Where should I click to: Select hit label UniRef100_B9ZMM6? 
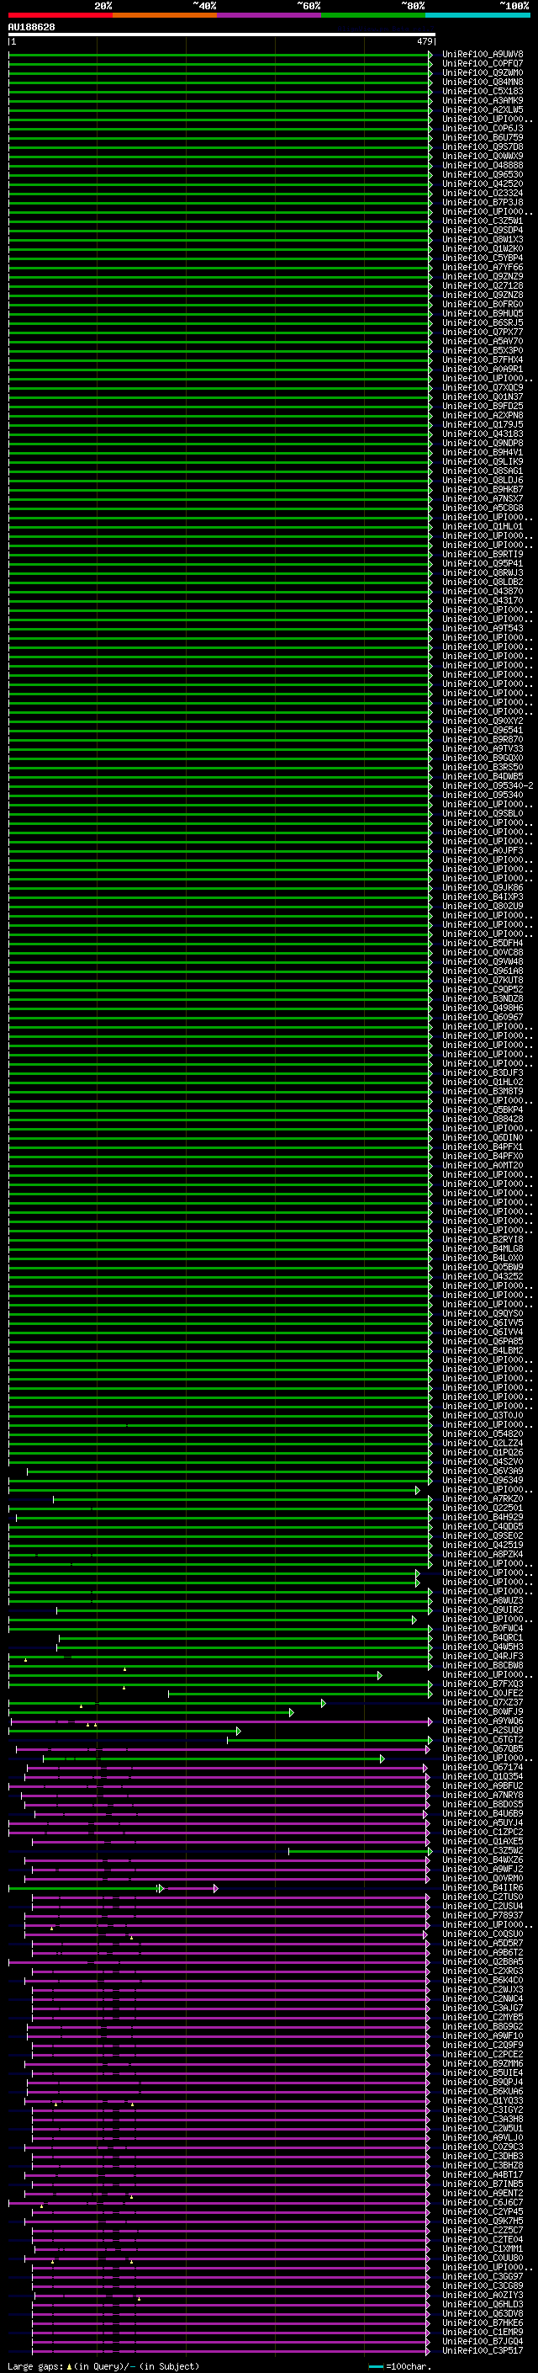click(x=483, y=2064)
